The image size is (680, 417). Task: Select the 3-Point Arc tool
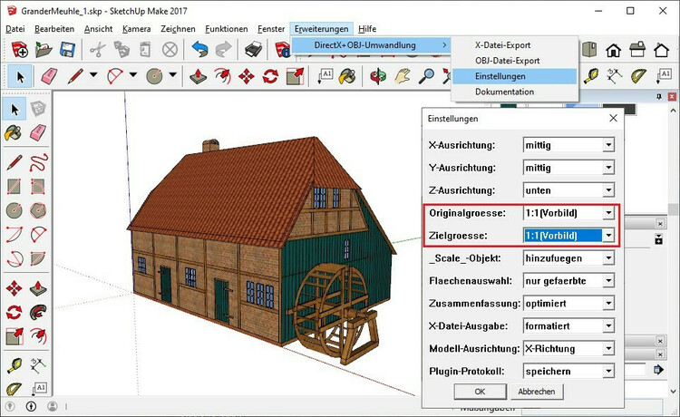15,258
